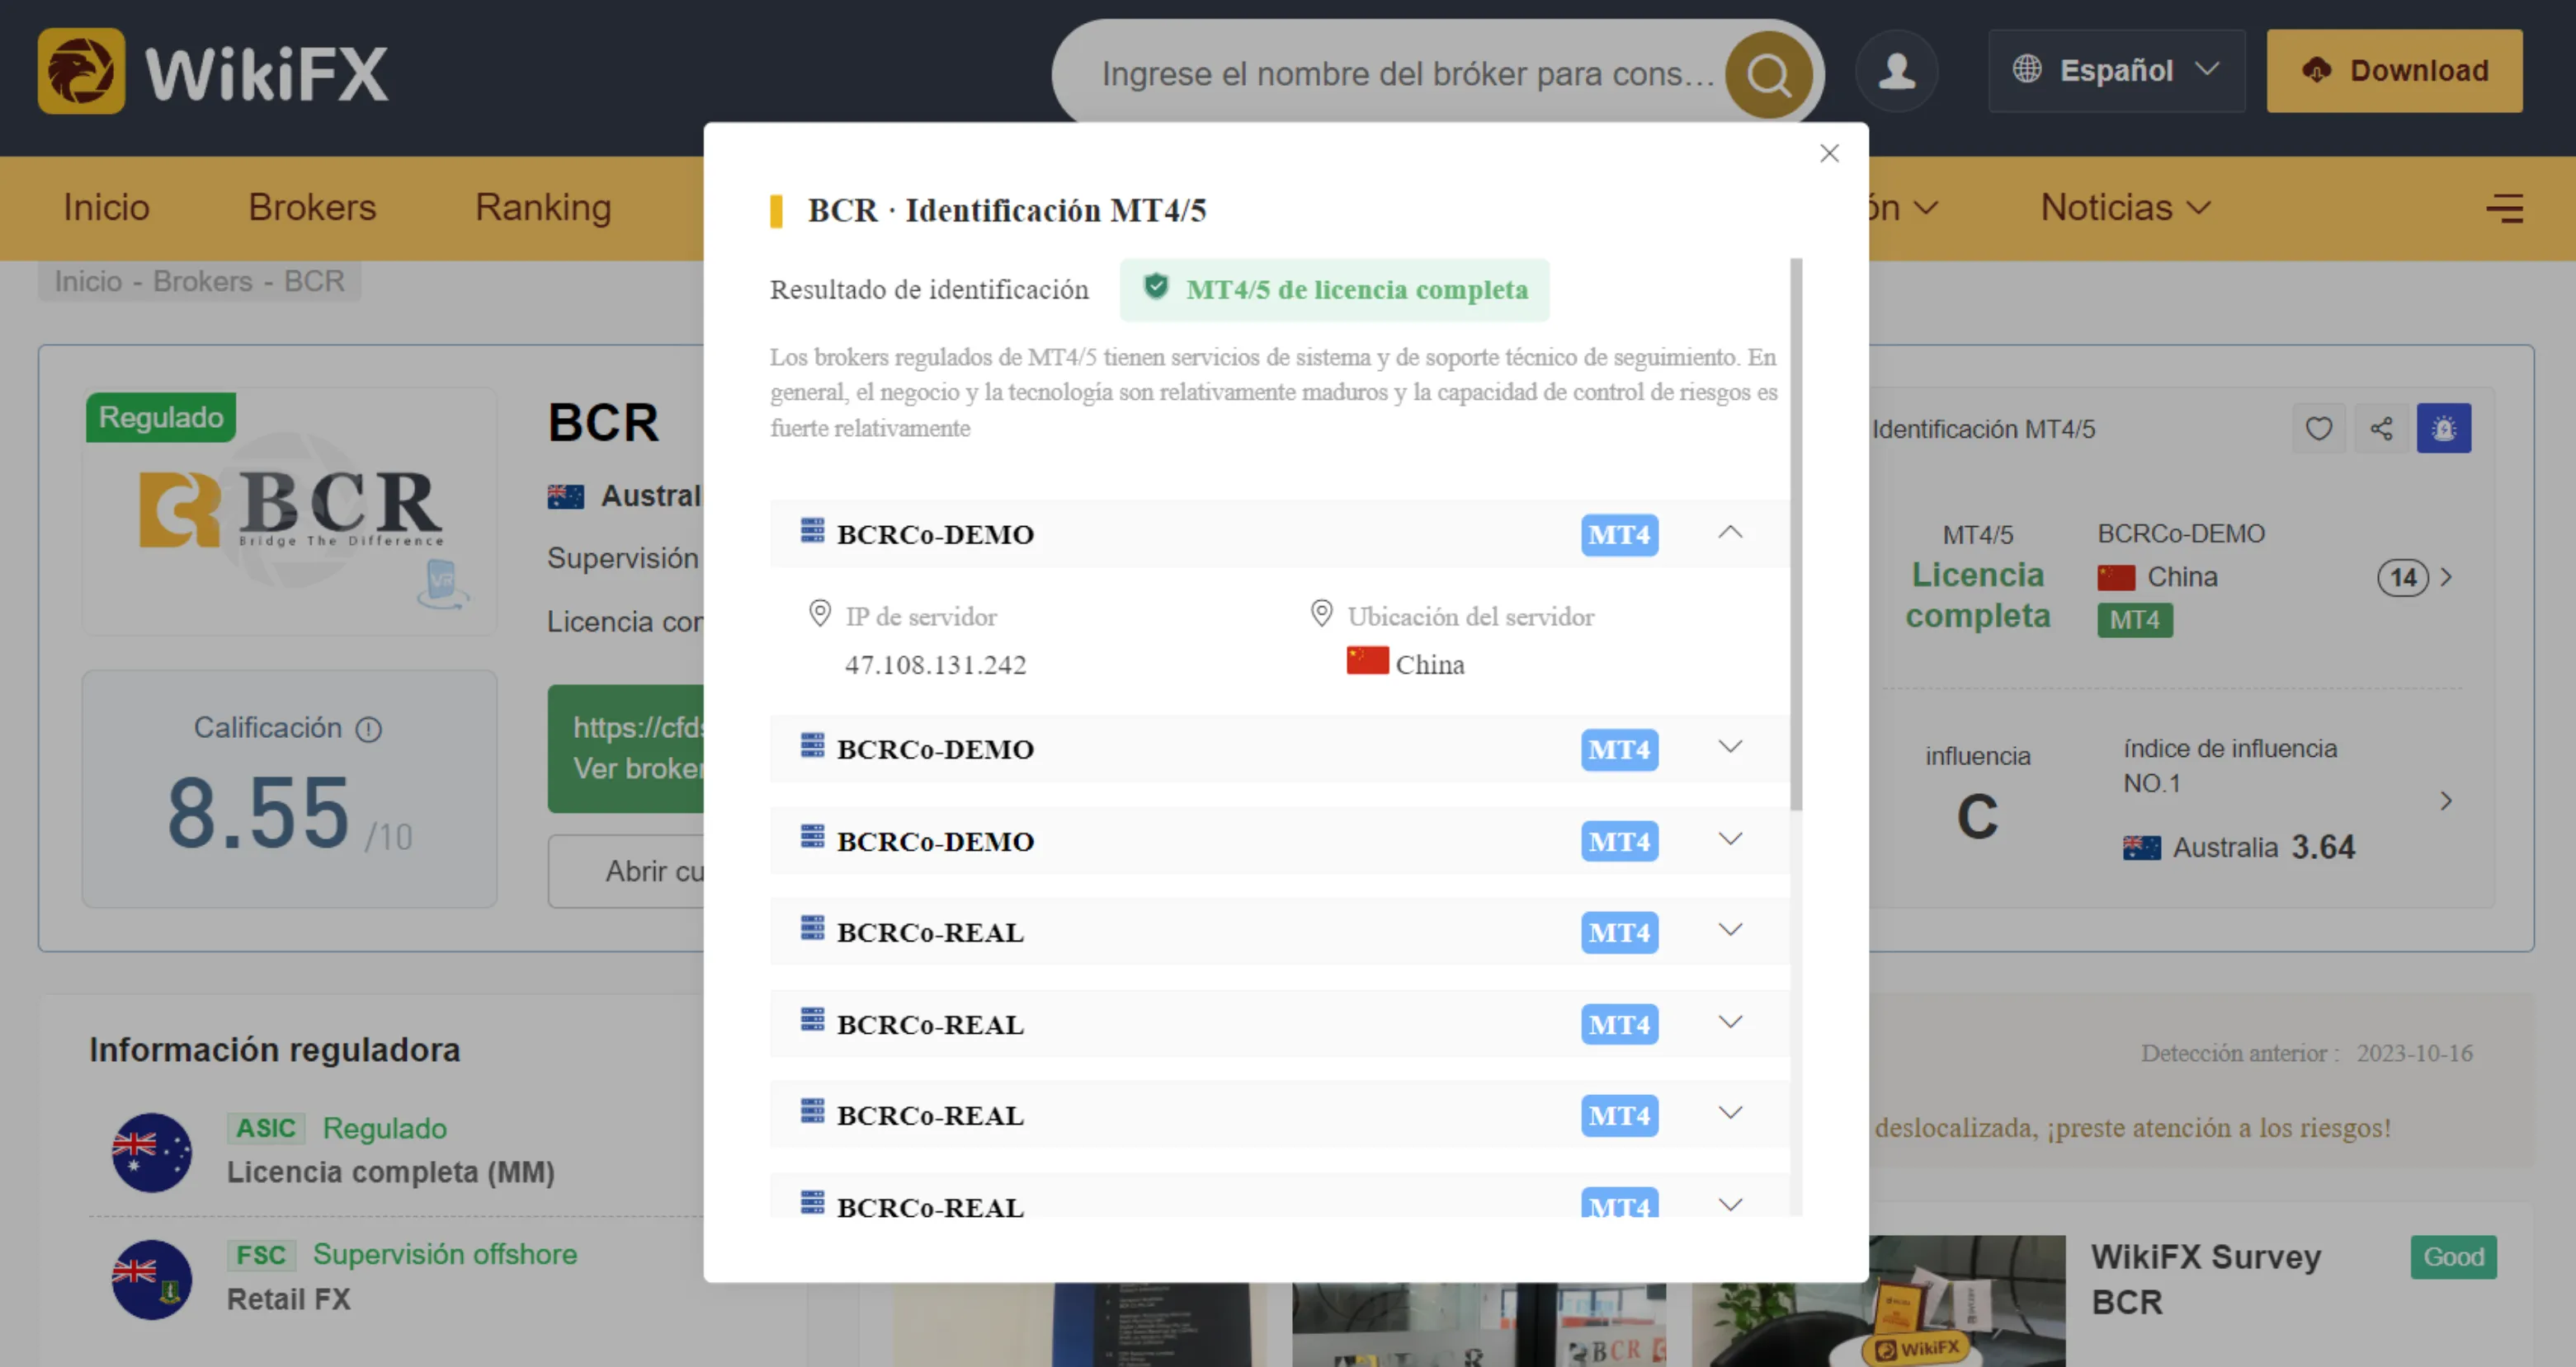Click the share icon
This screenshot has height=1367, width=2576.
[x=2381, y=429]
